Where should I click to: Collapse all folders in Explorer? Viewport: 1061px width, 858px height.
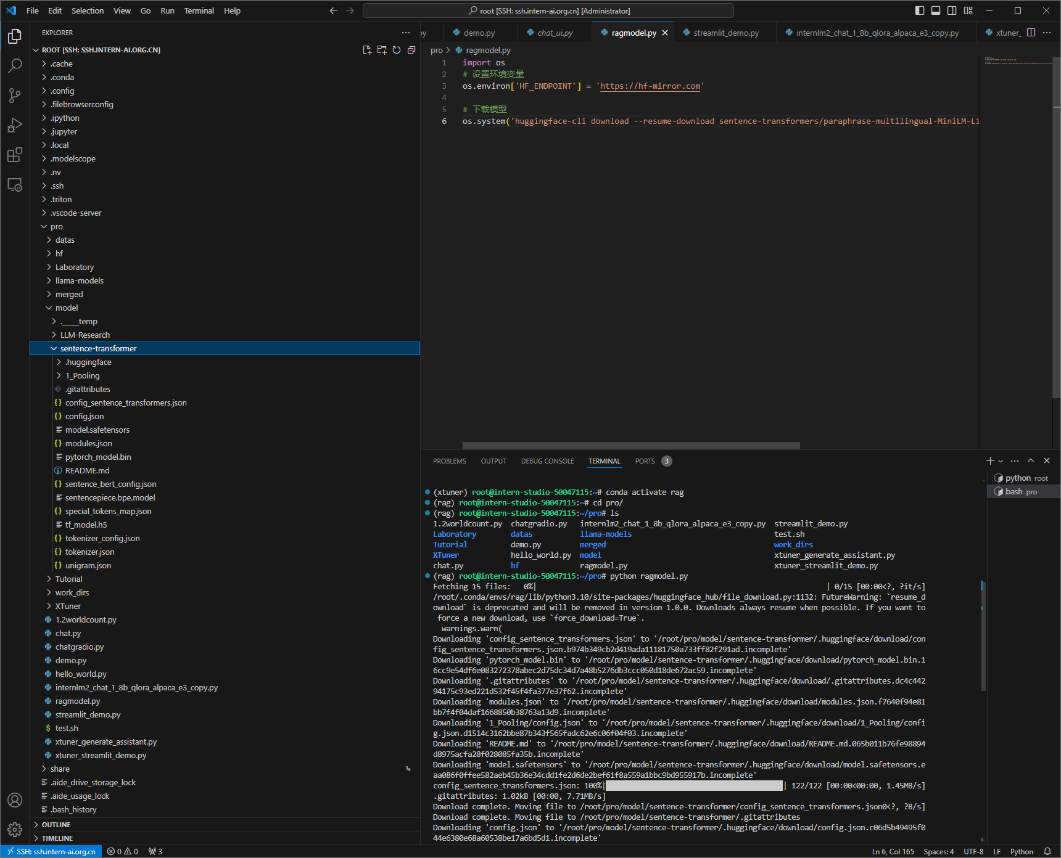(x=411, y=50)
